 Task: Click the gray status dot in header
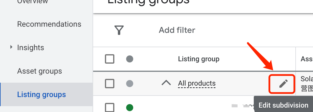point(130,59)
